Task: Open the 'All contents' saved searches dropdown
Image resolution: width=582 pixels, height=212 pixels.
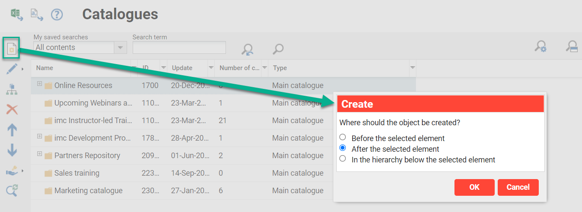Action: (x=120, y=47)
